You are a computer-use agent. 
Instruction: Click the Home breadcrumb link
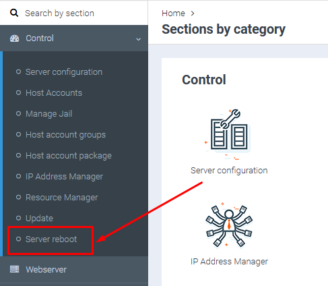tap(173, 13)
